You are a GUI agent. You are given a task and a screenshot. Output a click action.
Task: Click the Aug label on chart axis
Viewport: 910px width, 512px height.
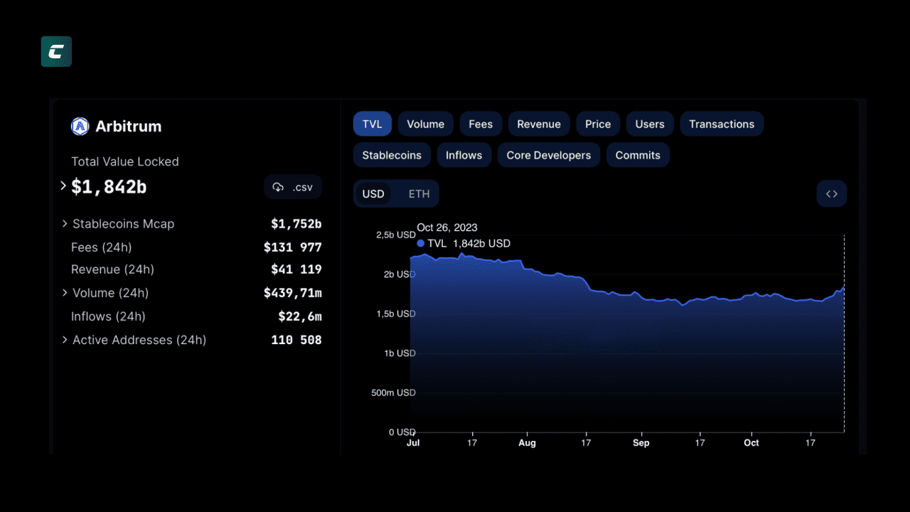tap(527, 442)
